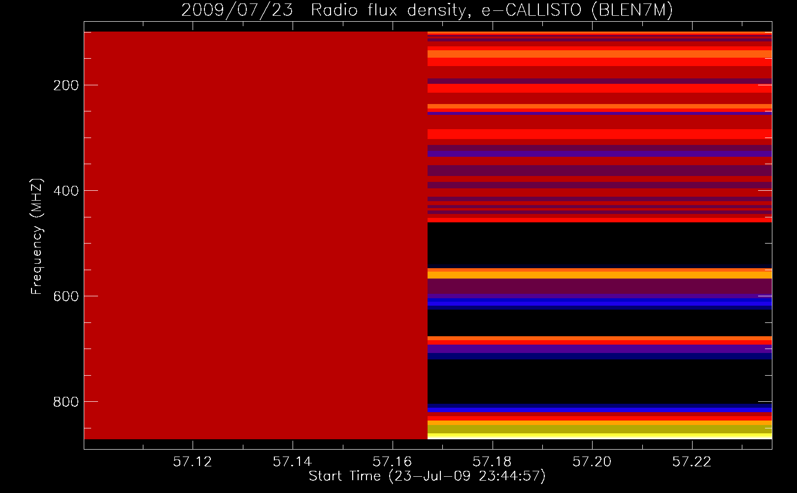Screen dimensions: 797x493
Task: Click the 'Frequency (MHZ)' axis label
Action: 37,237
